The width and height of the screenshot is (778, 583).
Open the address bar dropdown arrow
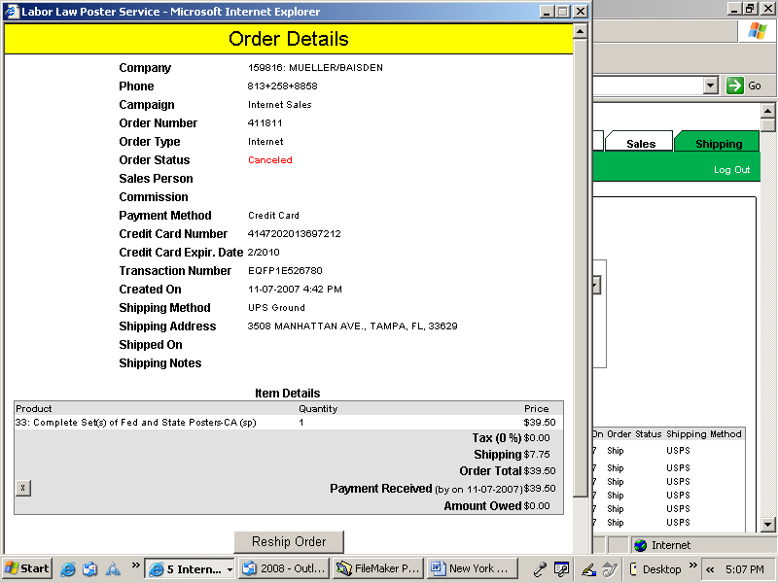[710, 86]
